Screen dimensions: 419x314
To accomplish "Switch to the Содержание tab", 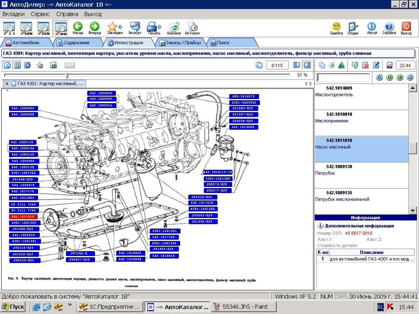I will [76, 43].
